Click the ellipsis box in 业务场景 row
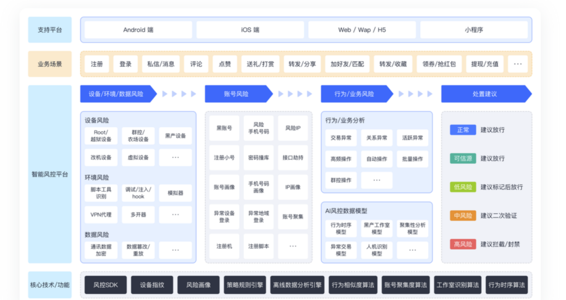The image size is (566, 300). (517, 64)
